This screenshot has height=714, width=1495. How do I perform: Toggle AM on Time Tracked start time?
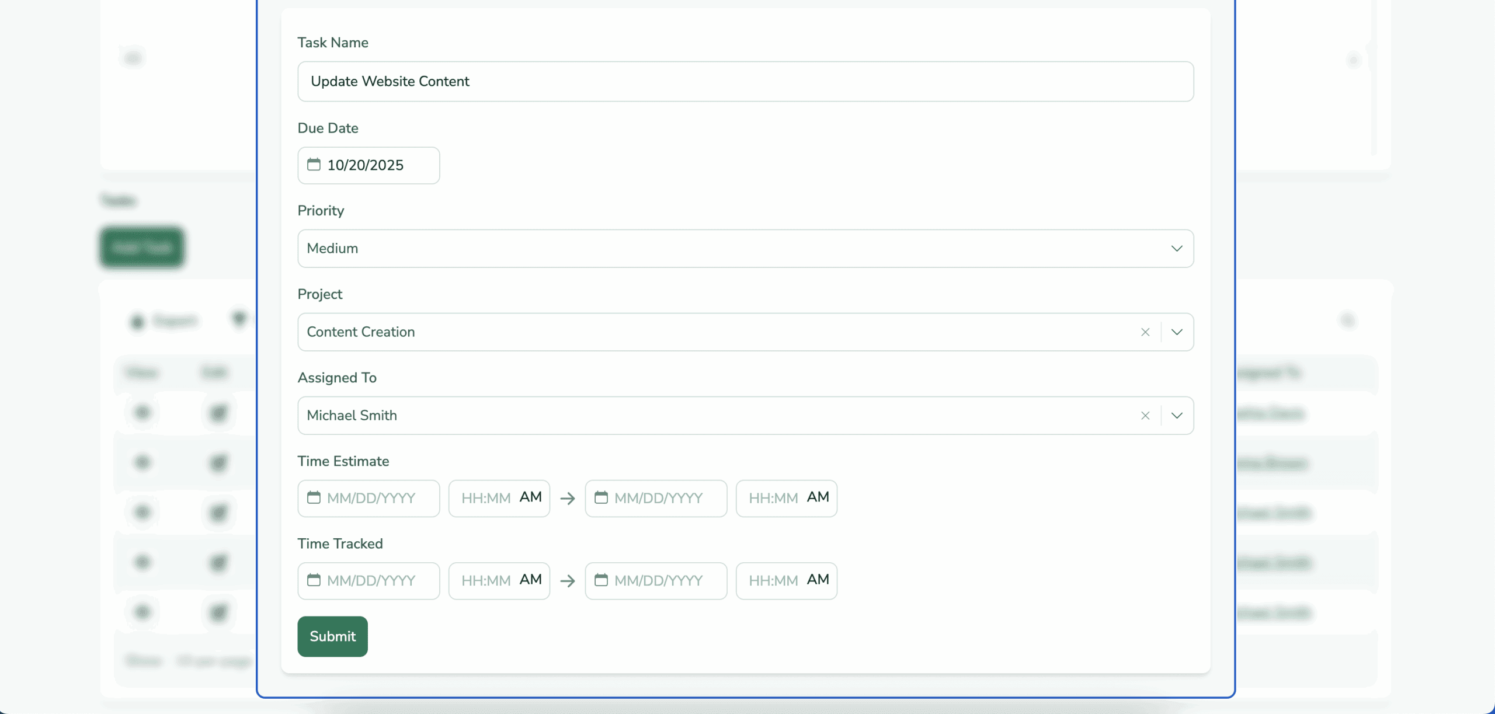tap(530, 579)
